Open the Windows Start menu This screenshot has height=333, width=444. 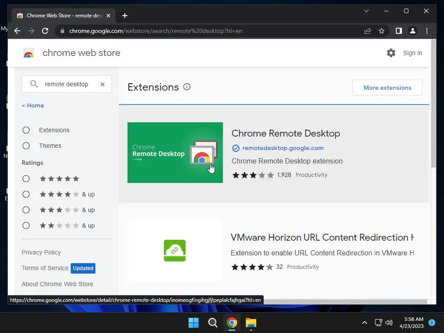coord(194,323)
